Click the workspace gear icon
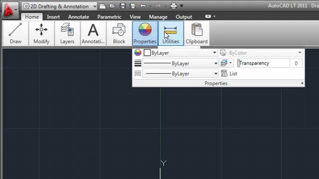This screenshot has width=319, height=179. (26, 6)
